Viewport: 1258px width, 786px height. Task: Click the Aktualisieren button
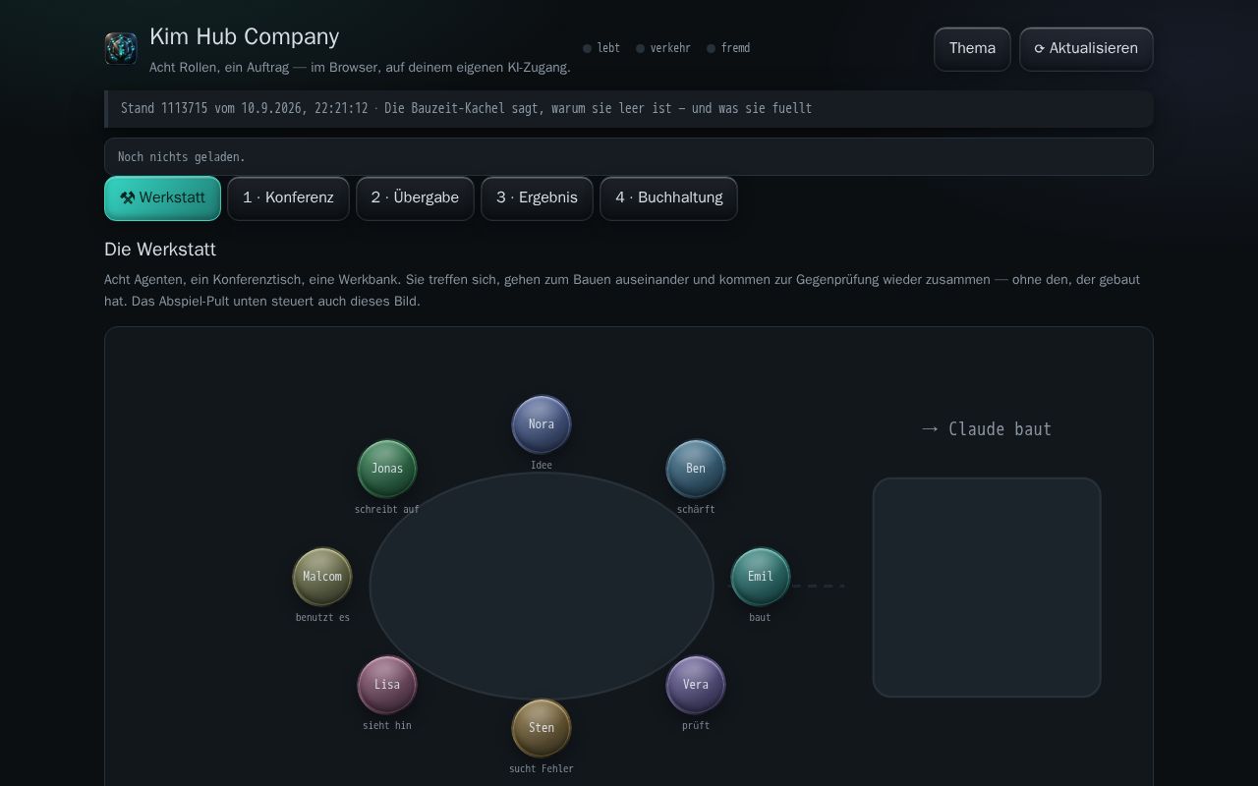click(x=1086, y=49)
